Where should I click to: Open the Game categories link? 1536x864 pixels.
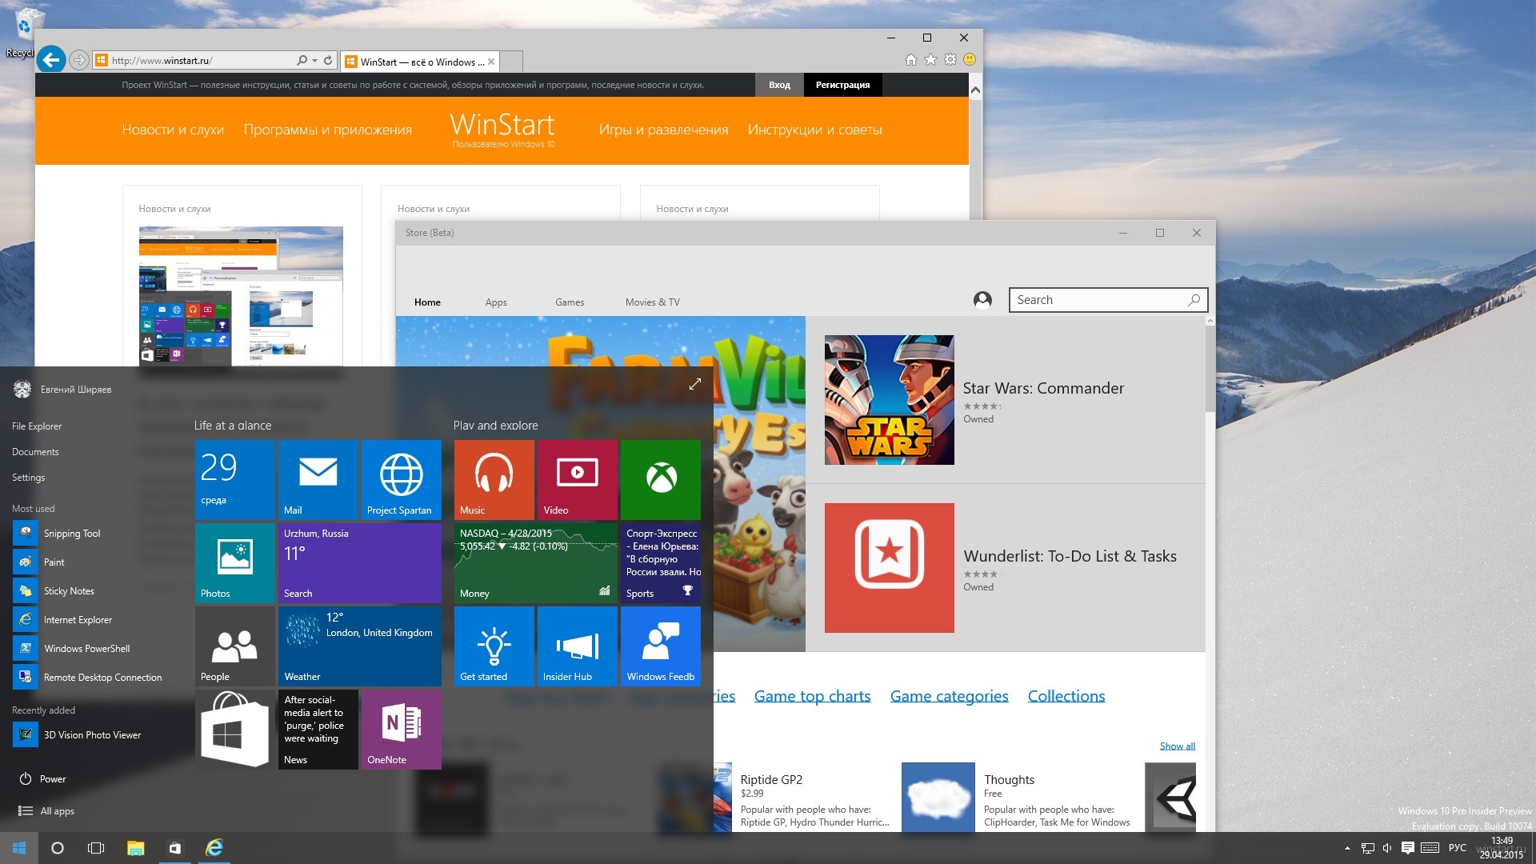click(x=949, y=696)
